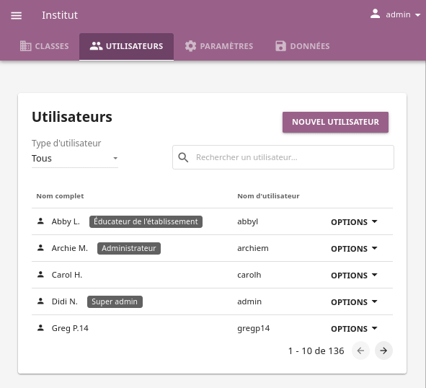Go to the next page of users

click(383, 350)
